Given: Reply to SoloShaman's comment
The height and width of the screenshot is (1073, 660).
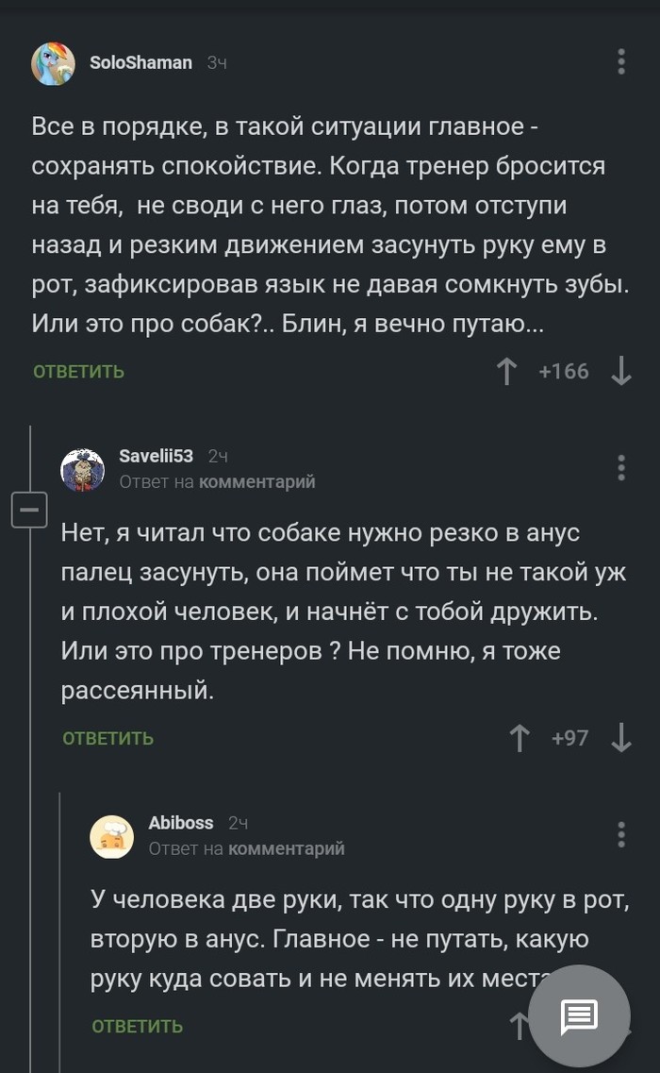Looking at the screenshot, I should click(x=79, y=372).
